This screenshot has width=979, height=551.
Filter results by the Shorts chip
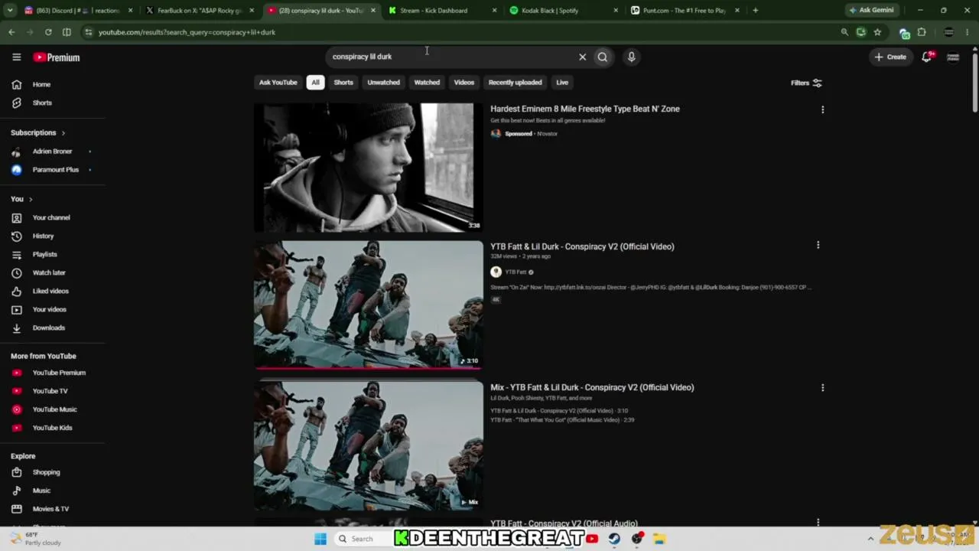tap(343, 83)
